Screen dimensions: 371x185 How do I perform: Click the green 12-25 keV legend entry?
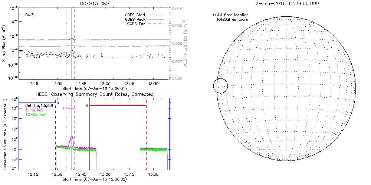click(x=36, y=114)
